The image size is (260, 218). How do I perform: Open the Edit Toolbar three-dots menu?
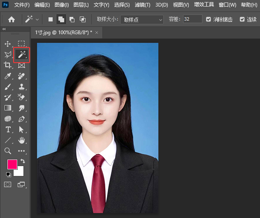21,151
